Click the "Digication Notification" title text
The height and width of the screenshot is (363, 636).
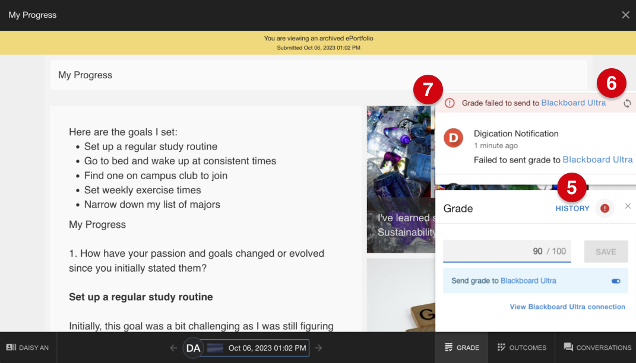coord(516,133)
